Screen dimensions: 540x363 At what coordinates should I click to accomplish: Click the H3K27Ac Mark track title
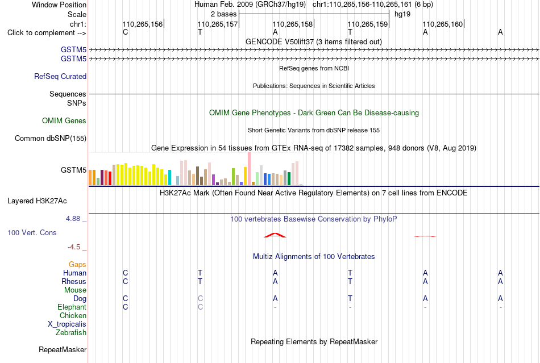tap(314, 193)
